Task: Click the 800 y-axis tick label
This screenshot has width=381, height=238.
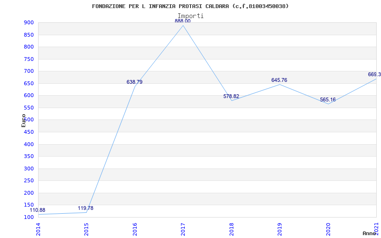Action: click(29, 47)
